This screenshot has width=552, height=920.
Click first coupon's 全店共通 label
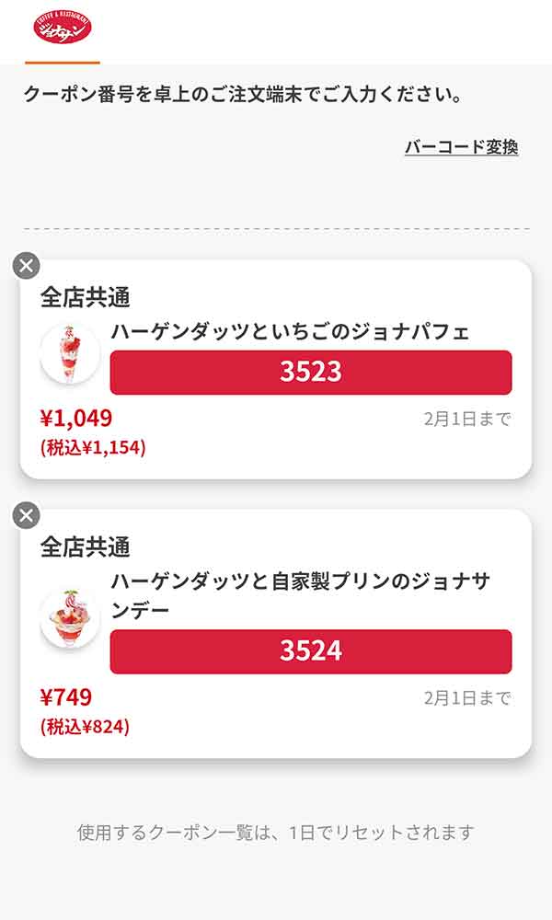[x=85, y=297]
